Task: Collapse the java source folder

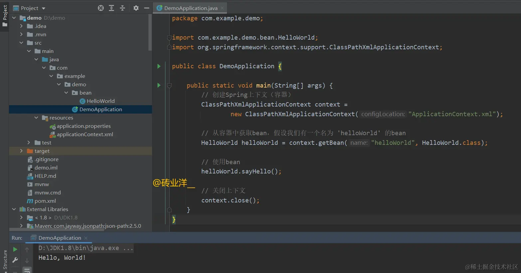Action: [x=36, y=59]
